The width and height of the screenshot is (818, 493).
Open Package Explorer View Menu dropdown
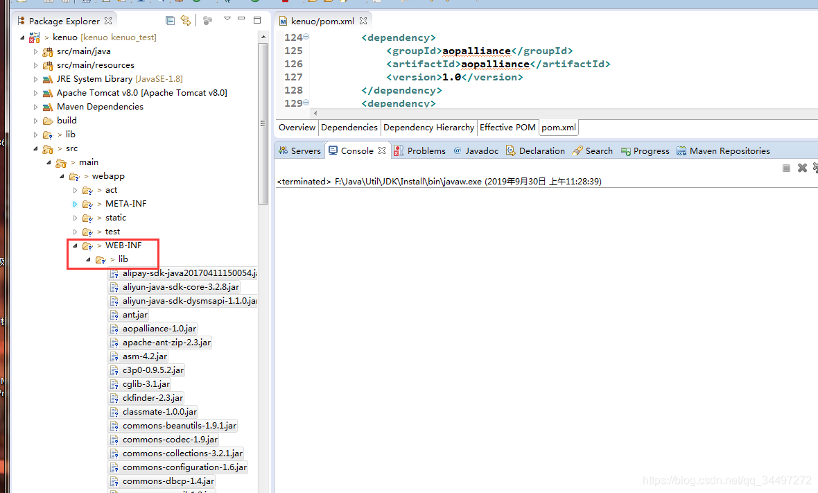[x=227, y=19]
